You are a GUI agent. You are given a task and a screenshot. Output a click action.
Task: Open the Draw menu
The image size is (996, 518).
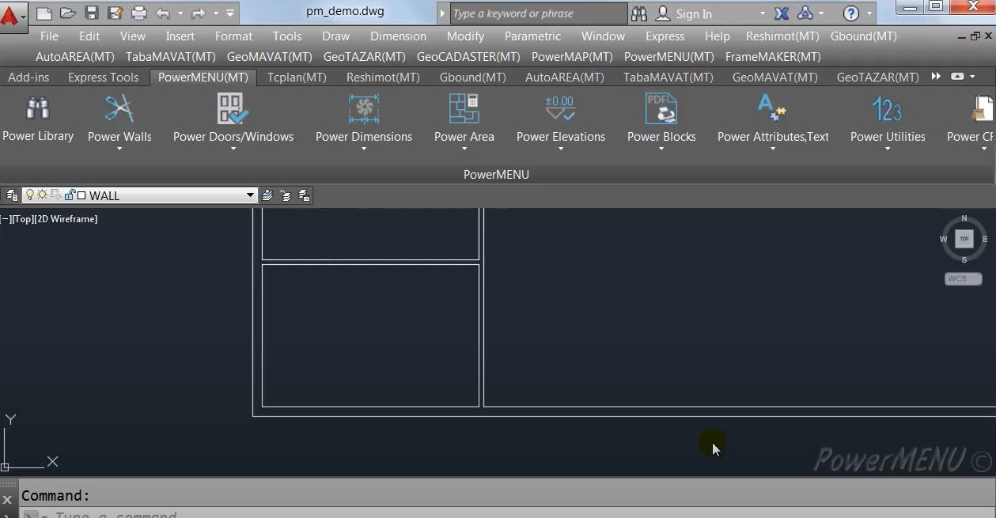[336, 36]
